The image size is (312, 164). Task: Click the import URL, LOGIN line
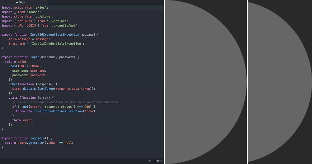pyautogui.click(x=40, y=26)
